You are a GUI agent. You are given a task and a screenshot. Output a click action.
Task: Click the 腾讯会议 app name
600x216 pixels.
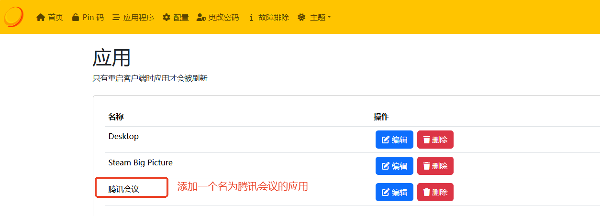pos(123,189)
